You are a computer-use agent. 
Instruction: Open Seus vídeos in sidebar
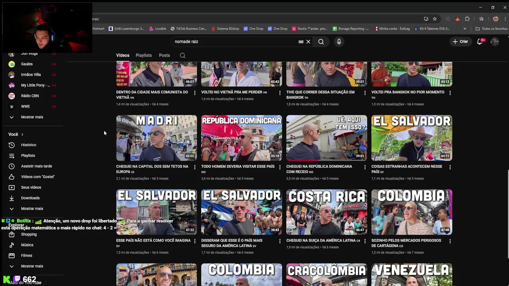(33, 187)
